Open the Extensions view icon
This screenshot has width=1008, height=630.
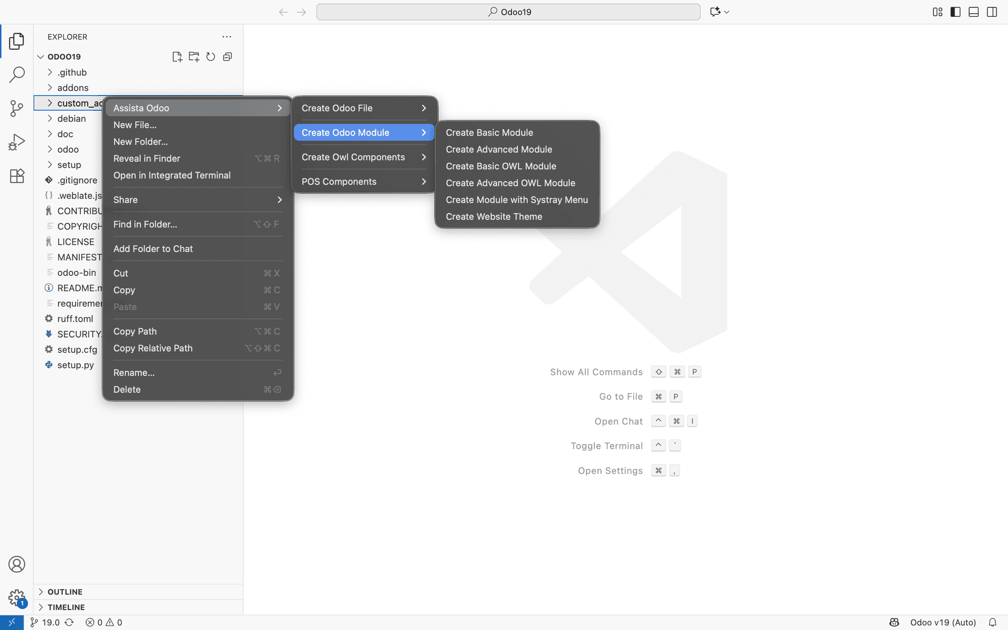(x=17, y=176)
